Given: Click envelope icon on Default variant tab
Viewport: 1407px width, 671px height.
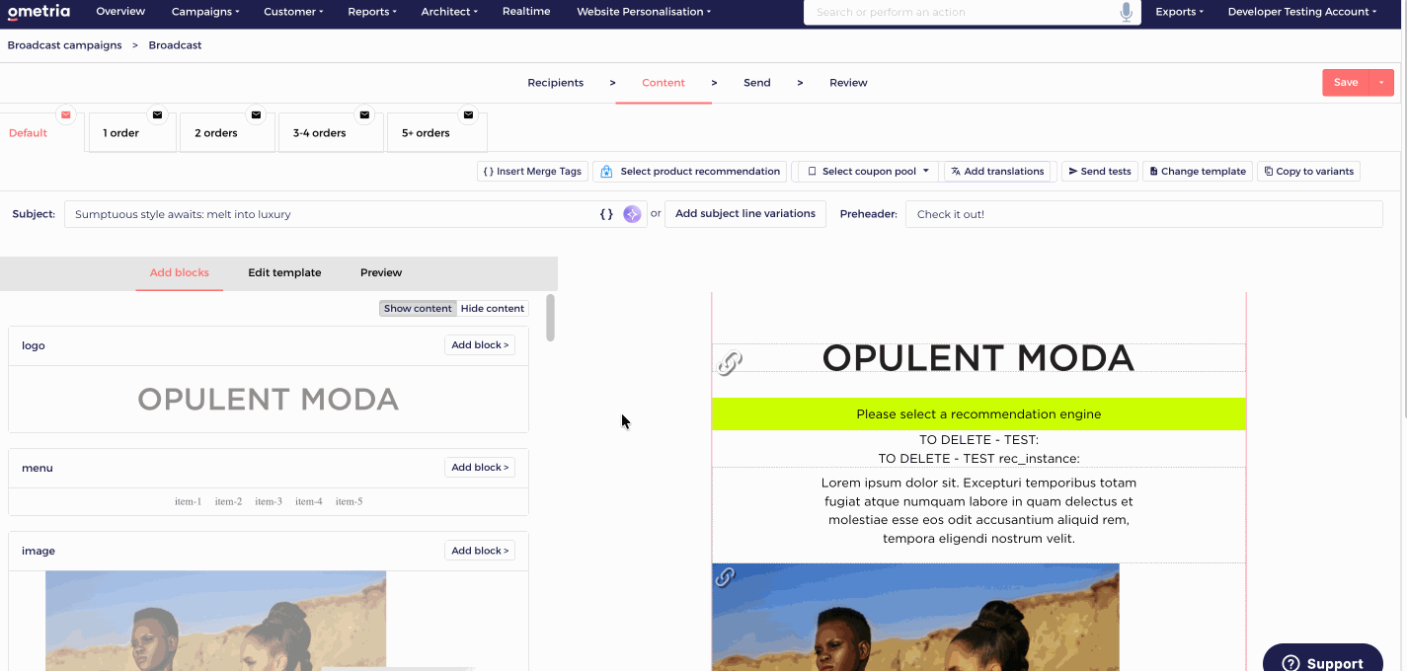Looking at the screenshot, I should 66,114.
